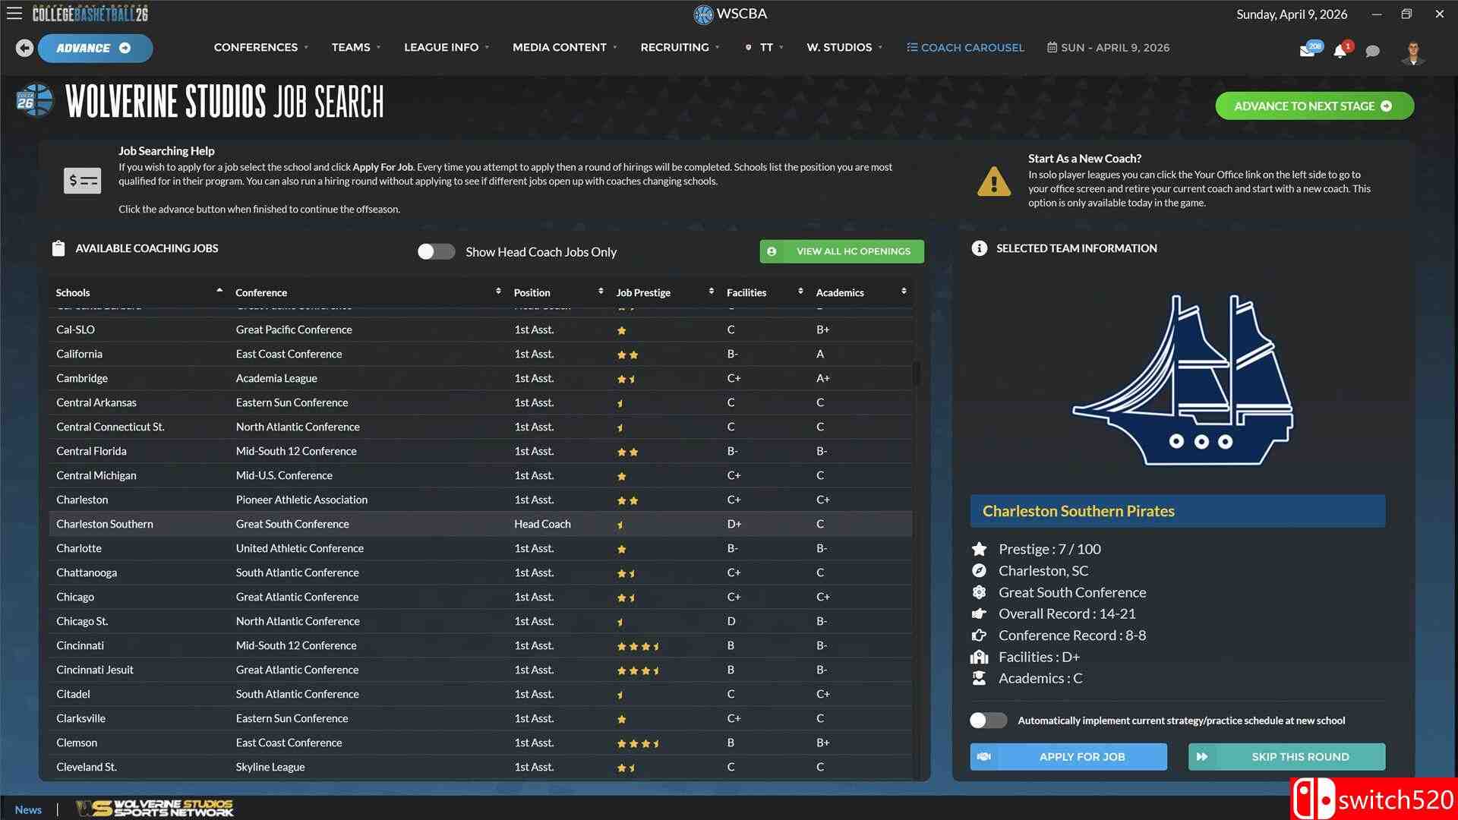Open the Sun - April 9, 2026 calendar
This screenshot has height=820, width=1458.
tap(1108, 47)
